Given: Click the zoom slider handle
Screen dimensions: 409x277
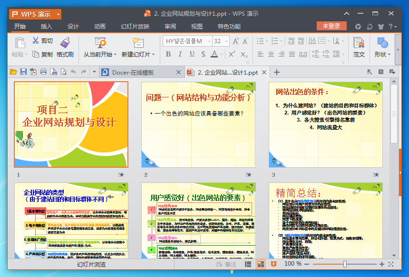Looking at the screenshot, I should click(x=345, y=264).
